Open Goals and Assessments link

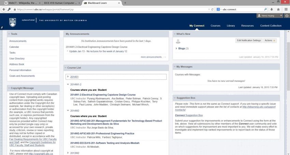[22, 76]
